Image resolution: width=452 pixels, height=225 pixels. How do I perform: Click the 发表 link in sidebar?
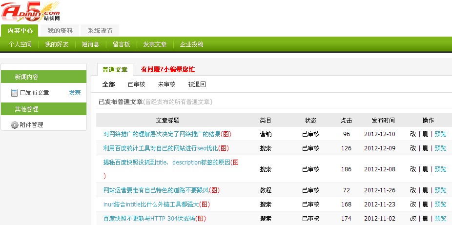(75, 93)
